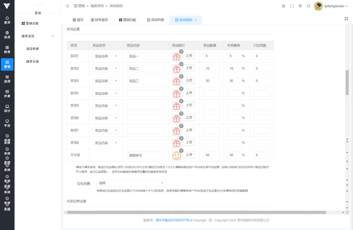353x230 pixels.
Task: Open the ICP record number link
Action: (x=173, y=220)
